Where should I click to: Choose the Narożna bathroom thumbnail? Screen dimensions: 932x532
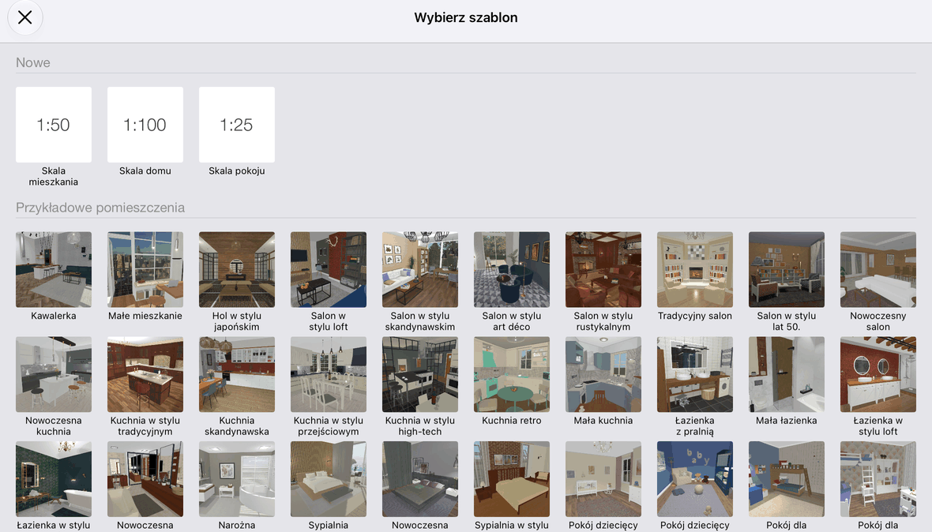tap(237, 478)
